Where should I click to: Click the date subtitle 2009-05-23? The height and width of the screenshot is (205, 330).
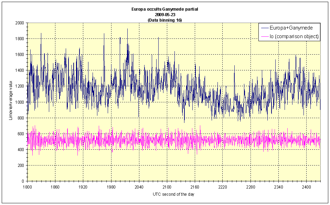coord(165,15)
